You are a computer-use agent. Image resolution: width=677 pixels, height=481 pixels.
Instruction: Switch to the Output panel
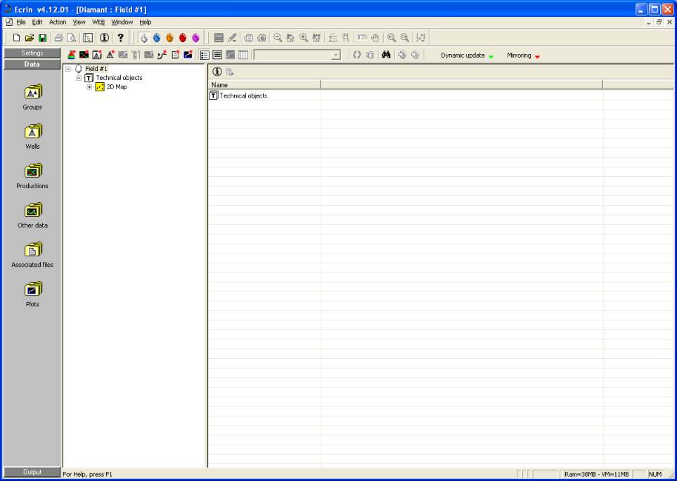pyautogui.click(x=32, y=473)
